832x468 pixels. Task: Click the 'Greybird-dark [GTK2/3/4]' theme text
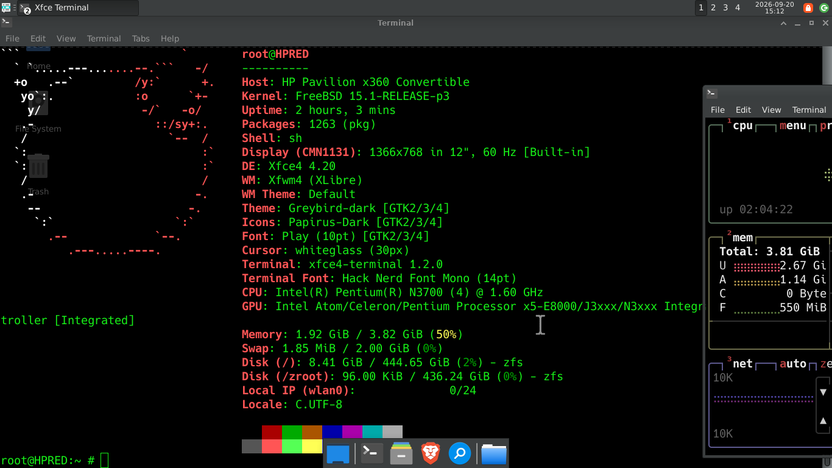pyautogui.click(x=369, y=208)
